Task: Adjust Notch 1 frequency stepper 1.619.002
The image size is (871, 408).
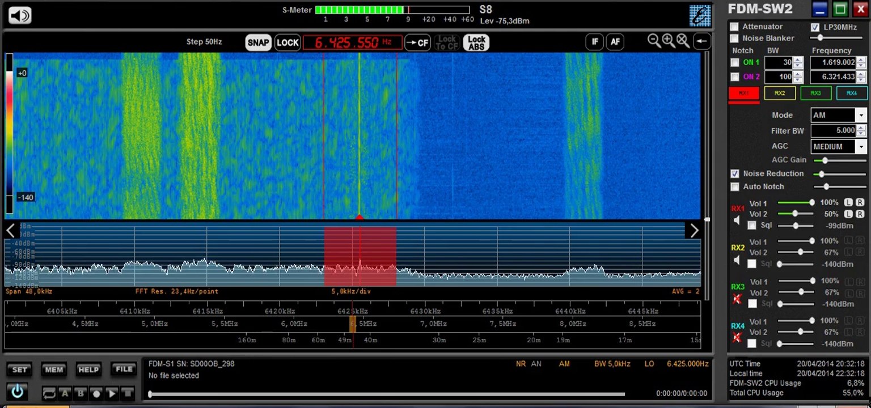Action: click(x=860, y=62)
